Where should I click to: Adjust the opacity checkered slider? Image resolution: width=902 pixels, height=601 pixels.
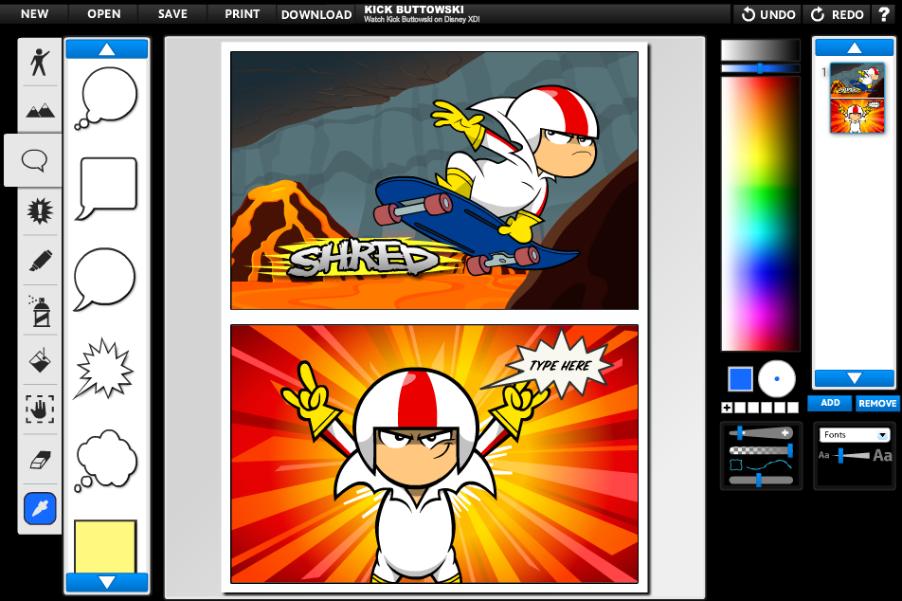point(761,449)
